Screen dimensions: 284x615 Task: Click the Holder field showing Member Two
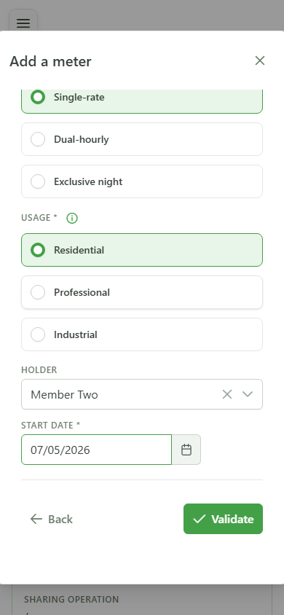tap(142, 394)
